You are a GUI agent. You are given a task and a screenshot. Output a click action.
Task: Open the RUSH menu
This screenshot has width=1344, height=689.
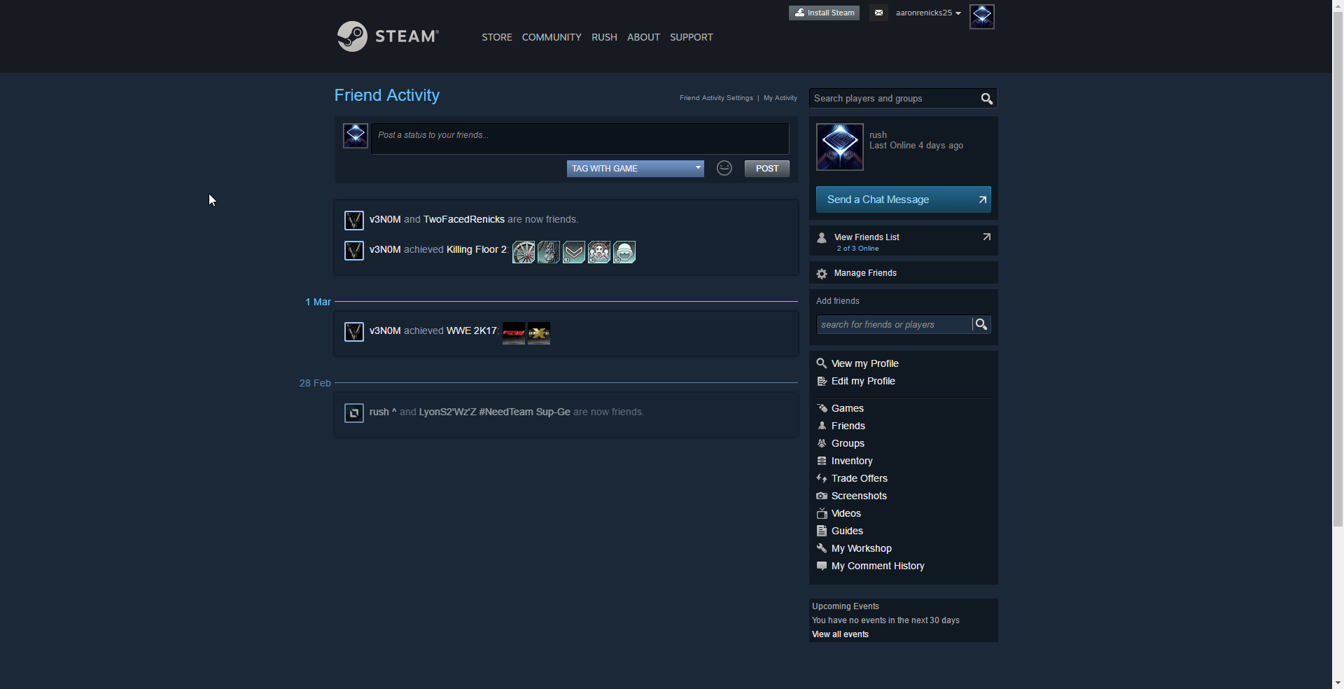coord(604,37)
